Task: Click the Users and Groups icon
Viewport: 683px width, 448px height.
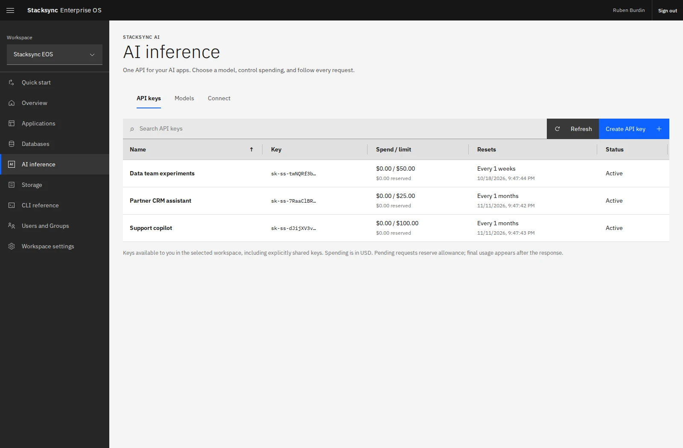Action: click(12, 226)
